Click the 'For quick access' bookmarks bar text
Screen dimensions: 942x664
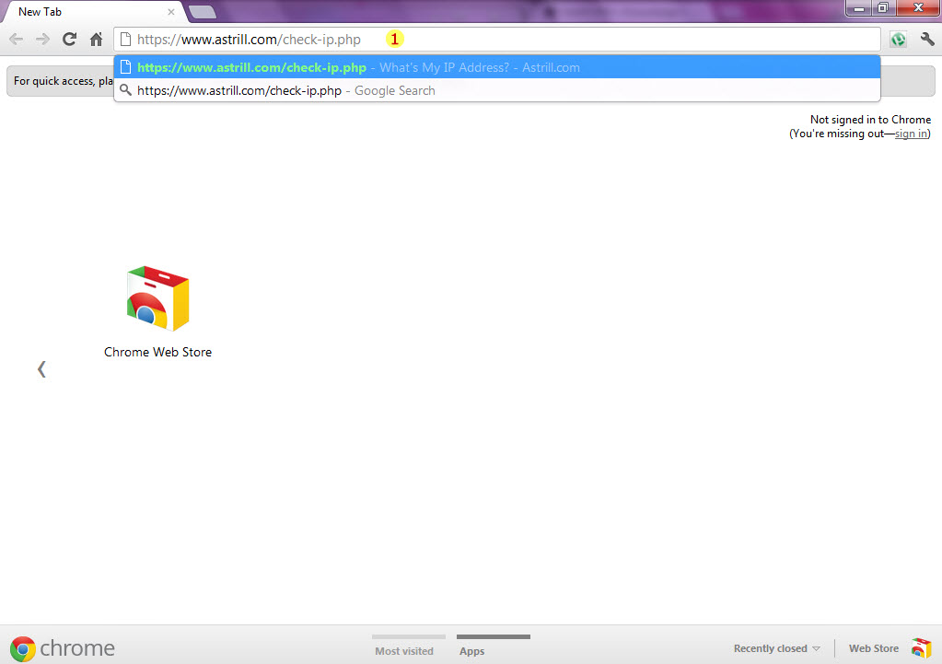64,80
